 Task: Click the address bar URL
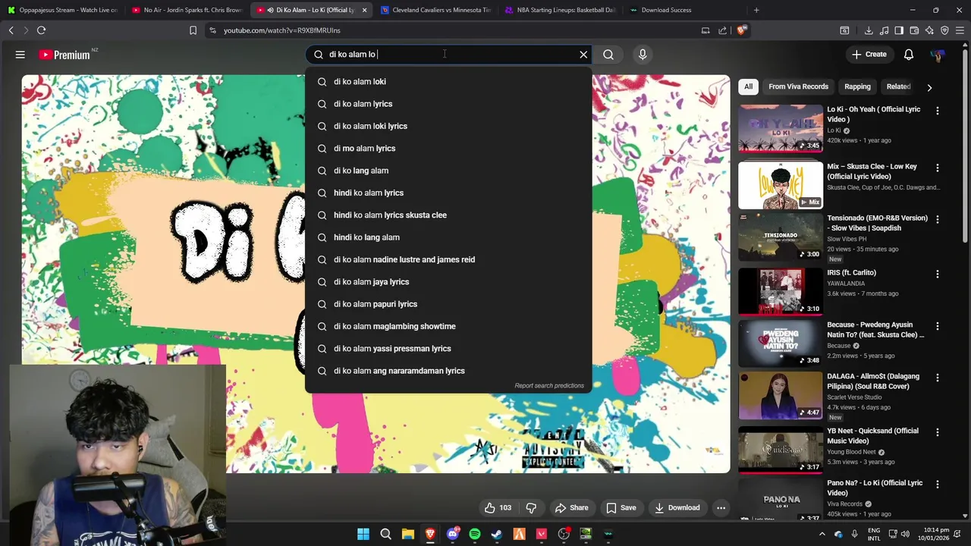[x=282, y=30]
